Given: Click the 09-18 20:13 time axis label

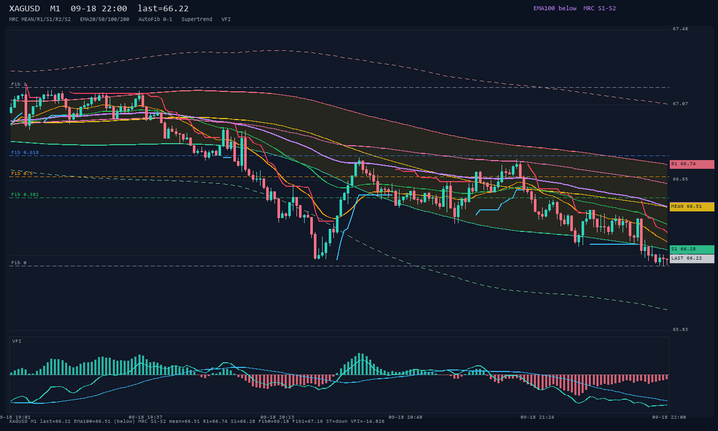Looking at the screenshot, I should (277, 417).
